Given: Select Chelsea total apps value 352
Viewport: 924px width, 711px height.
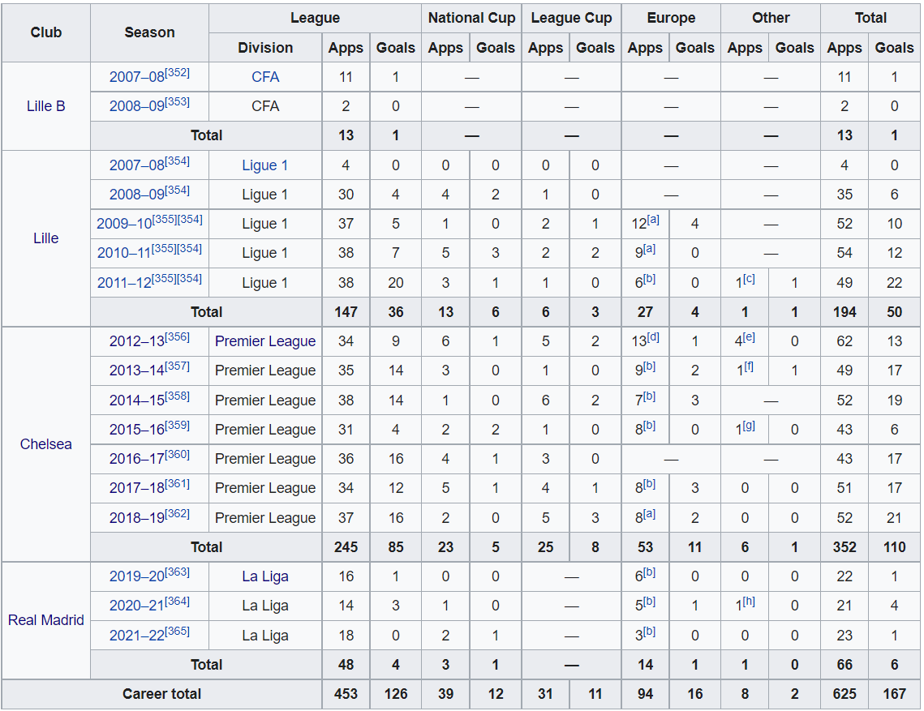Looking at the screenshot, I should click(x=844, y=547).
